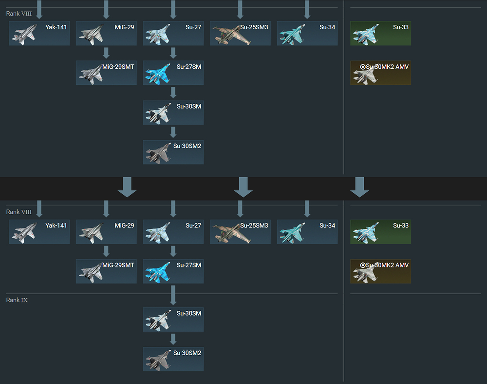
Task: Click the Su-25SM3 card in the lower tree
Action: 240,232
